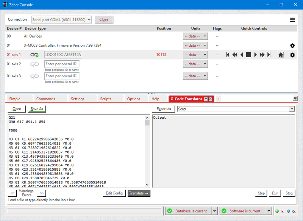The height and width of the screenshot is (221, 303).
Task: Click the linked peripheral icon on axis 1
Action: pos(34,55)
